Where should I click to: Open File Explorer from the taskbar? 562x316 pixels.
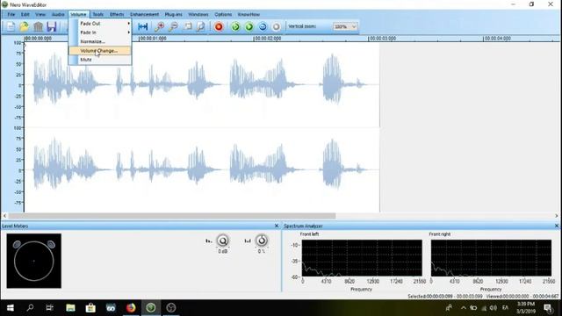(70, 308)
